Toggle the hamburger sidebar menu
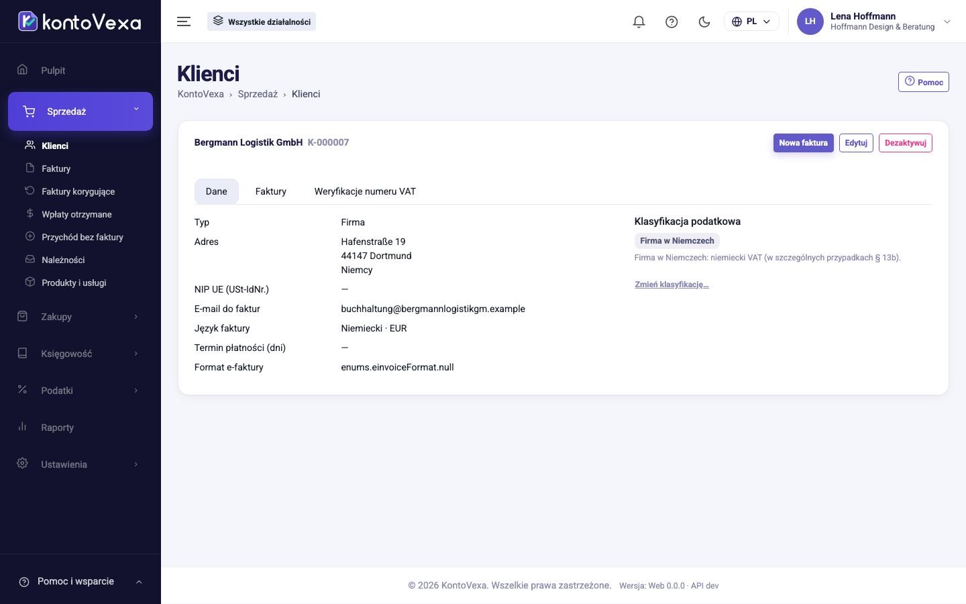966x604 pixels. tap(184, 21)
